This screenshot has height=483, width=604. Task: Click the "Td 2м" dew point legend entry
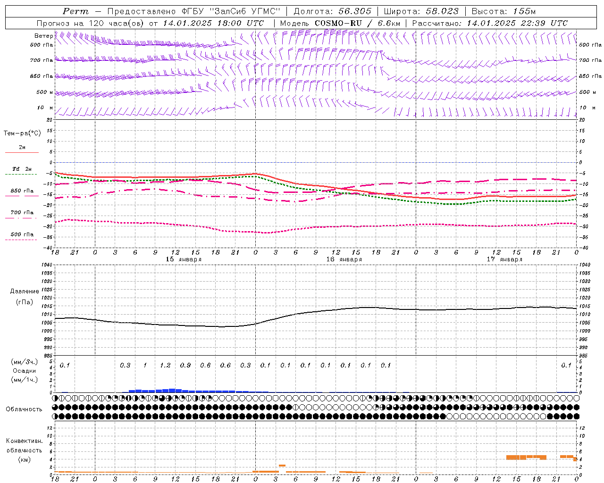point(22,169)
